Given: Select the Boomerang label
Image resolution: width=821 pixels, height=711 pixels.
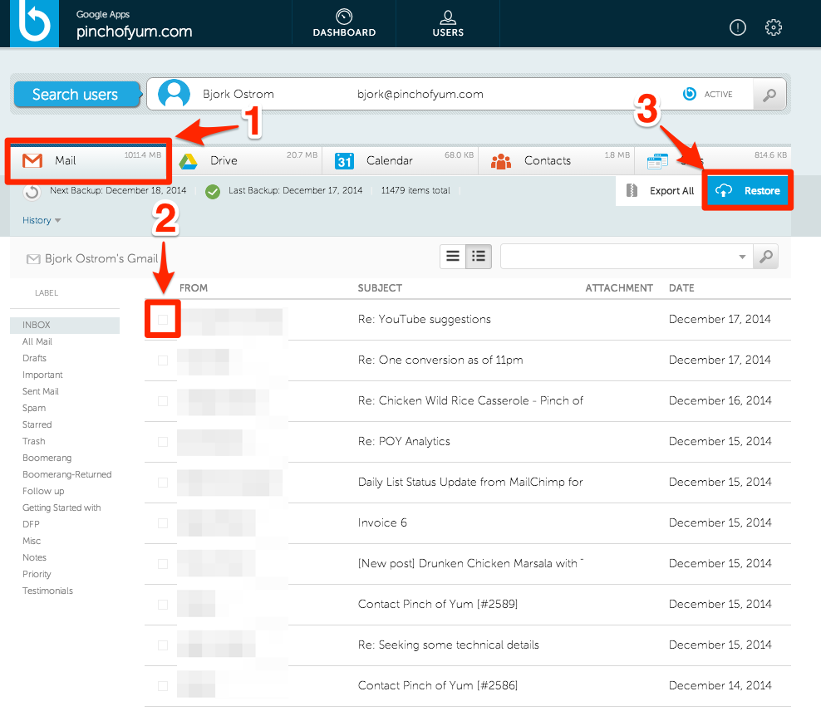Looking at the screenshot, I should click(x=47, y=458).
